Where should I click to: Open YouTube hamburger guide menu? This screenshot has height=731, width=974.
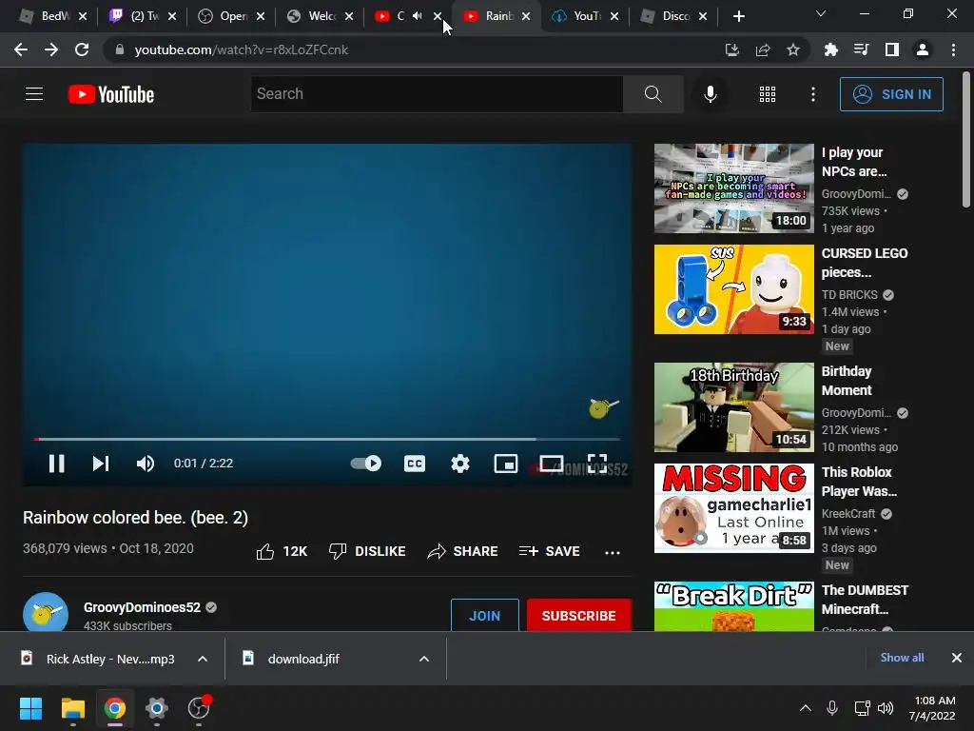point(34,94)
